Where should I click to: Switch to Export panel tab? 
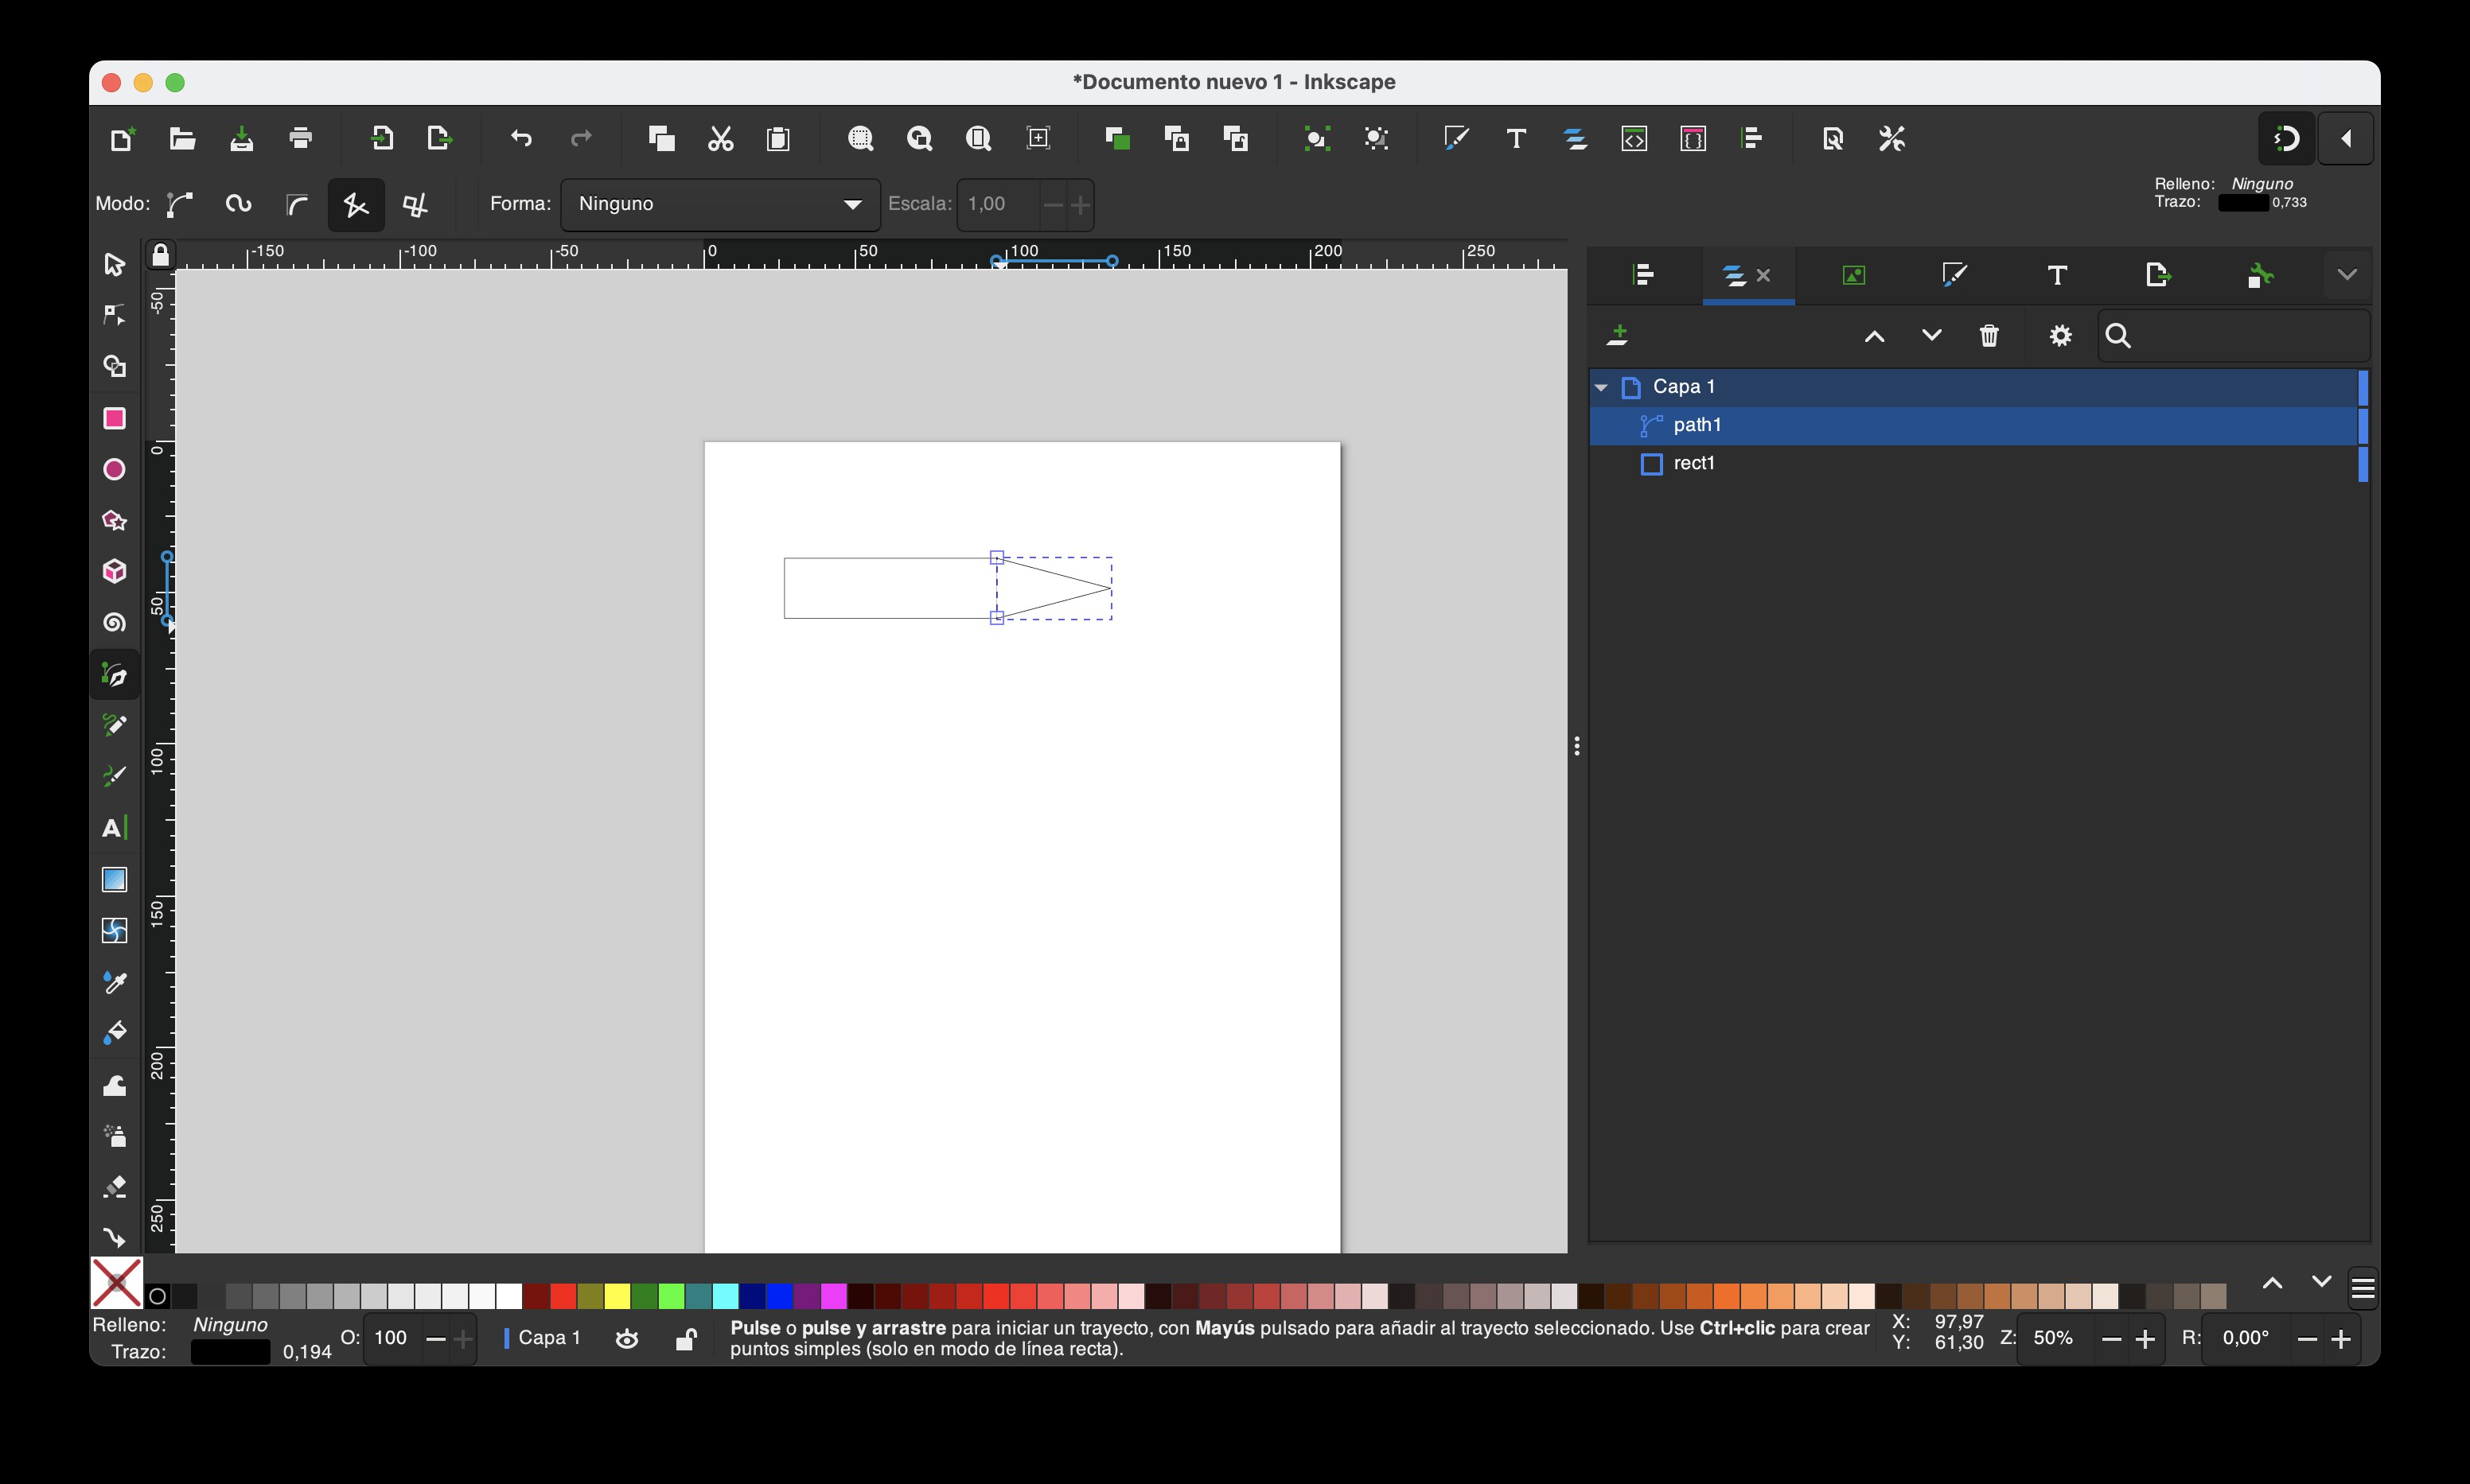click(x=2158, y=275)
